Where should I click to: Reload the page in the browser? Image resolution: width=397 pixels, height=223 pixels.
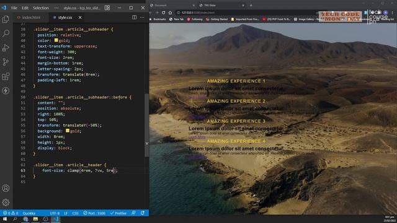(164, 12)
